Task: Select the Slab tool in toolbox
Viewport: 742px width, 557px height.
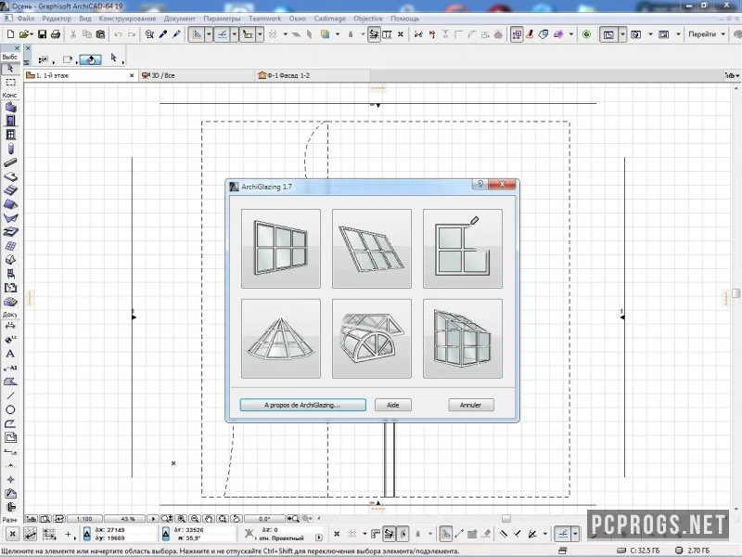Action: click(10, 176)
